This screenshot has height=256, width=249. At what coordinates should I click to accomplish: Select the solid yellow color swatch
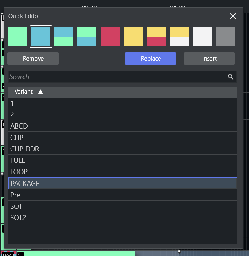point(133,37)
